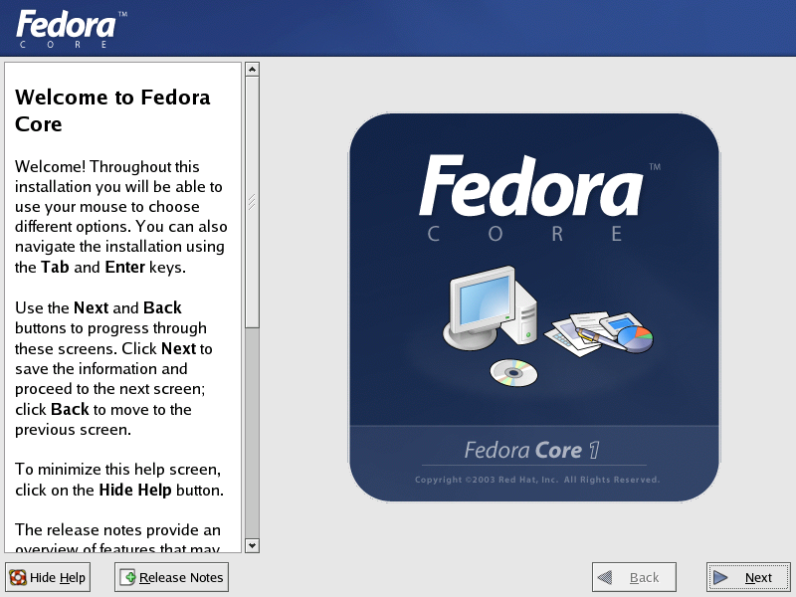Click 'Copyright ©2003 Red Hat, Inc.' text
The height and width of the screenshot is (597, 796).
(487, 480)
